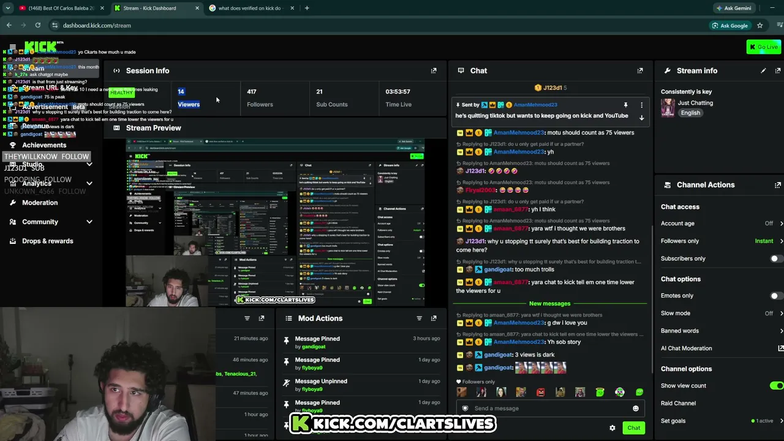
Task: Reload the dashboard page
Action: coord(38,25)
